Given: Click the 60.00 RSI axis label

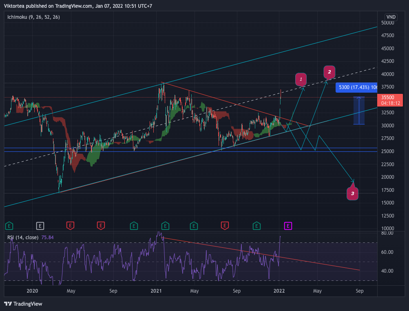Looking at the screenshot, I should pos(387,252).
